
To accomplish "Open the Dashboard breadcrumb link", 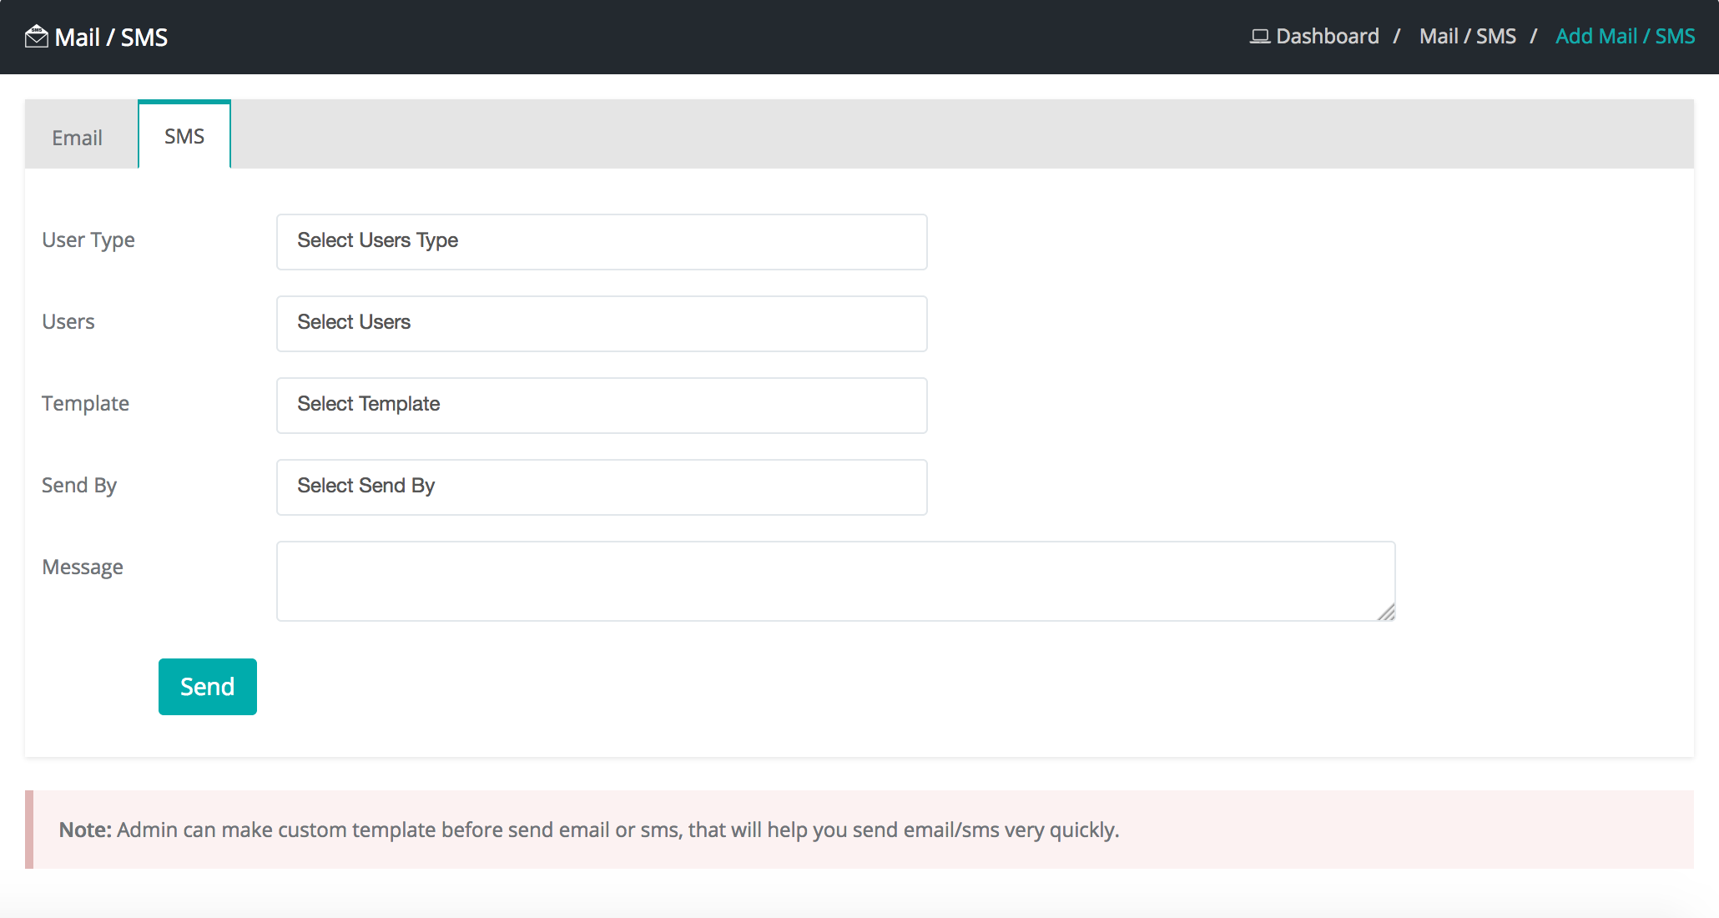I will [1327, 37].
